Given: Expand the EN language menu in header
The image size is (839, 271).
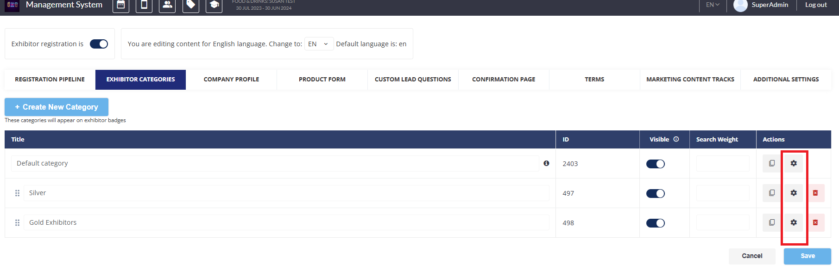Looking at the screenshot, I should click(x=713, y=5).
